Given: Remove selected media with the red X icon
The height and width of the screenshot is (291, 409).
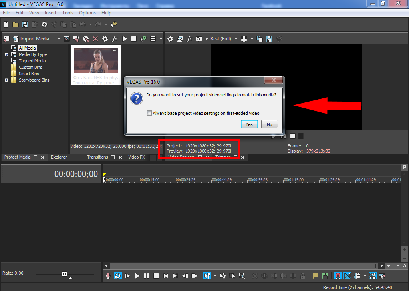Looking at the screenshot, I should 95,39.
